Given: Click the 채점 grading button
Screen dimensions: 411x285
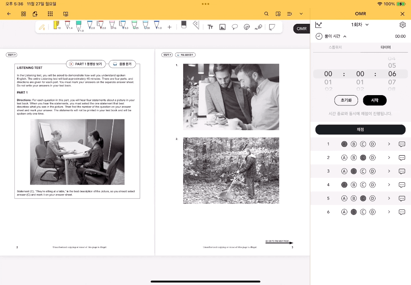Looking at the screenshot, I should tap(360, 129).
